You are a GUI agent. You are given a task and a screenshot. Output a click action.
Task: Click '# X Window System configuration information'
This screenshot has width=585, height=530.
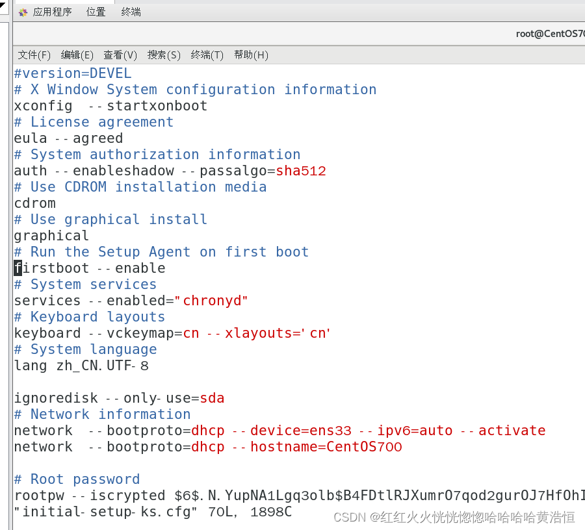195,90
